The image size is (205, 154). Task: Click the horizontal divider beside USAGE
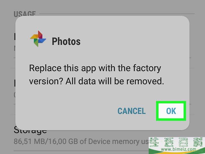coord(117,14)
